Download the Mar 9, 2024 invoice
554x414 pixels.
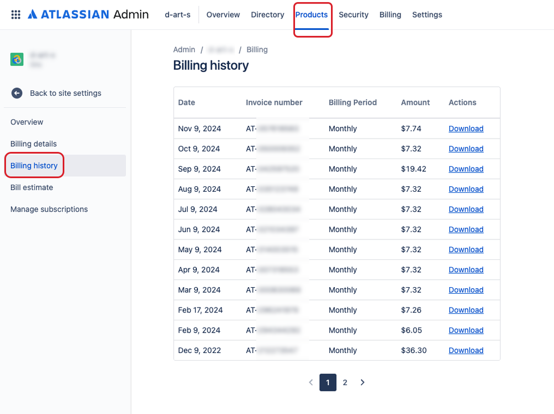(466, 290)
